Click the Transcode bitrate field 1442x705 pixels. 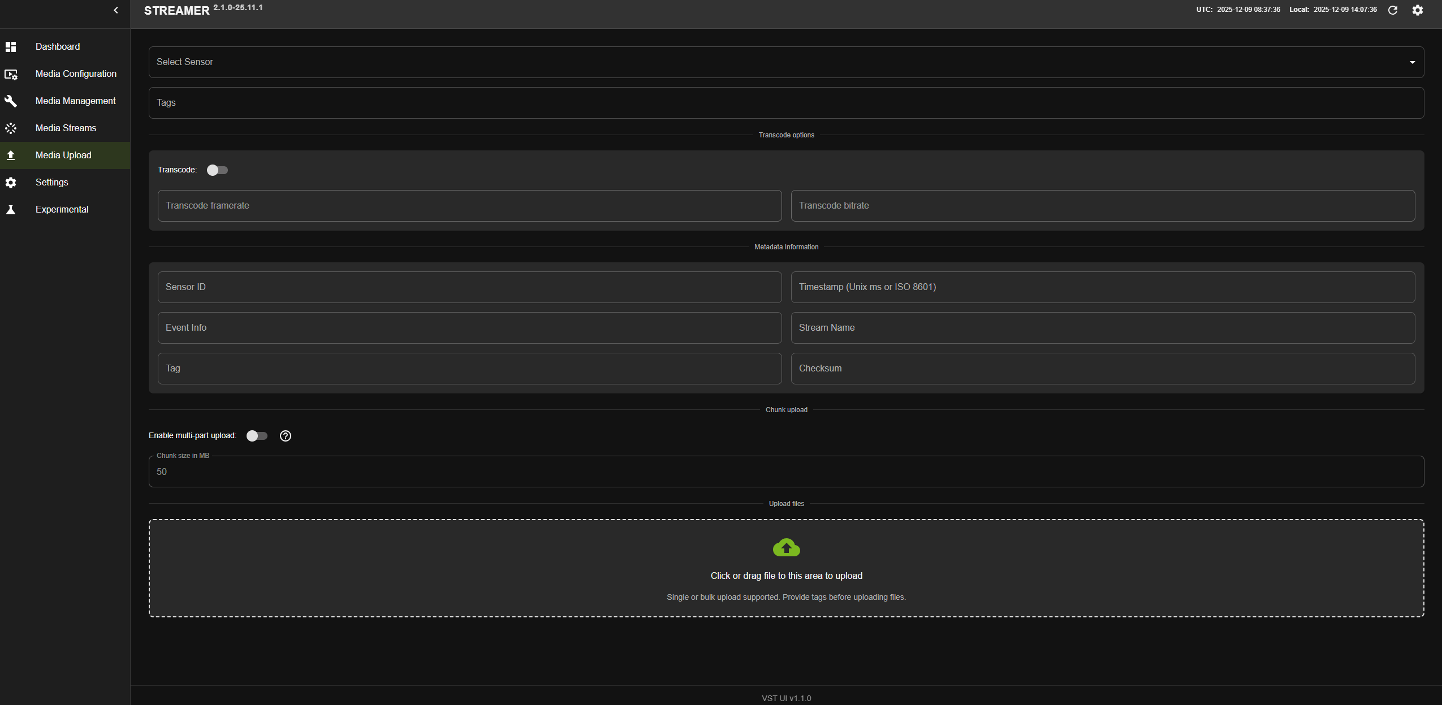(1102, 205)
